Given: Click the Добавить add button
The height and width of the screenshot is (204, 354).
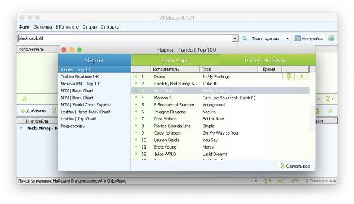Looking at the screenshot, I should pos(33,111).
